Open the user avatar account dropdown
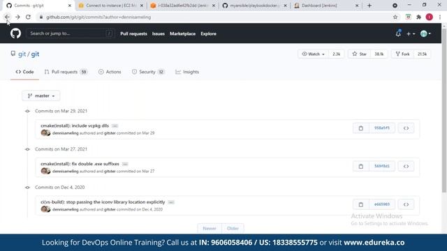 [x=425, y=34]
